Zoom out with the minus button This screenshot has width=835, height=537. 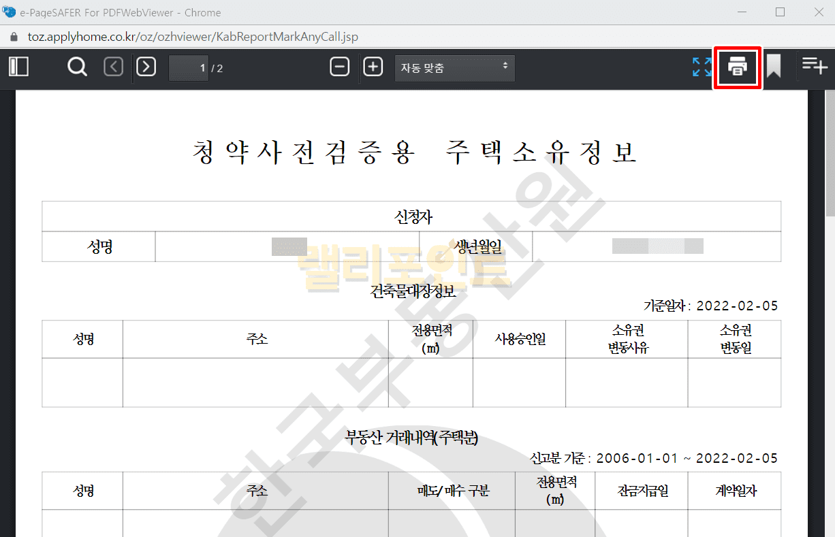coord(339,67)
